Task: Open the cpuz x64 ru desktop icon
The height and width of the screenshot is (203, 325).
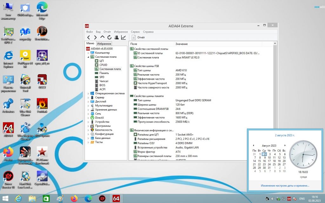Action: (42, 58)
